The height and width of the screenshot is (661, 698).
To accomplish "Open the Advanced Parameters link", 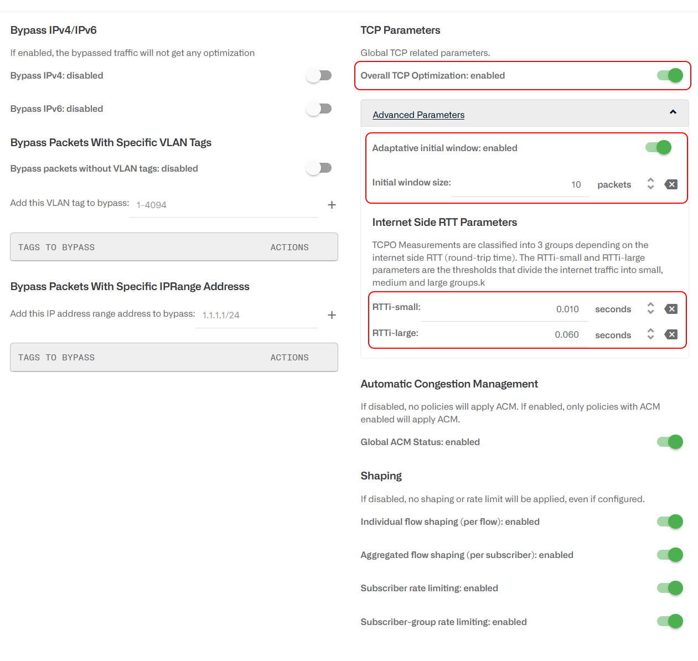I will coord(418,115).
